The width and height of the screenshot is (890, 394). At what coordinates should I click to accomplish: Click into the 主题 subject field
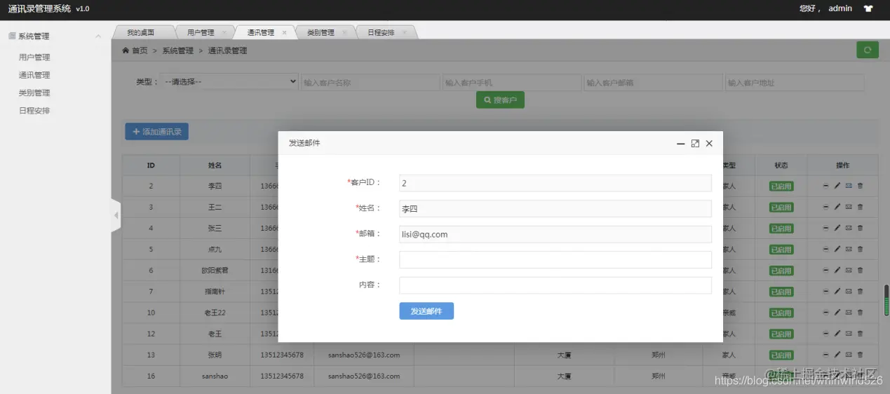point(555,259)
